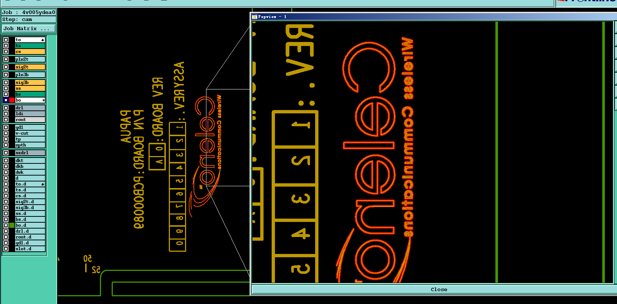Click the small grid icon on bo layer

43,100
